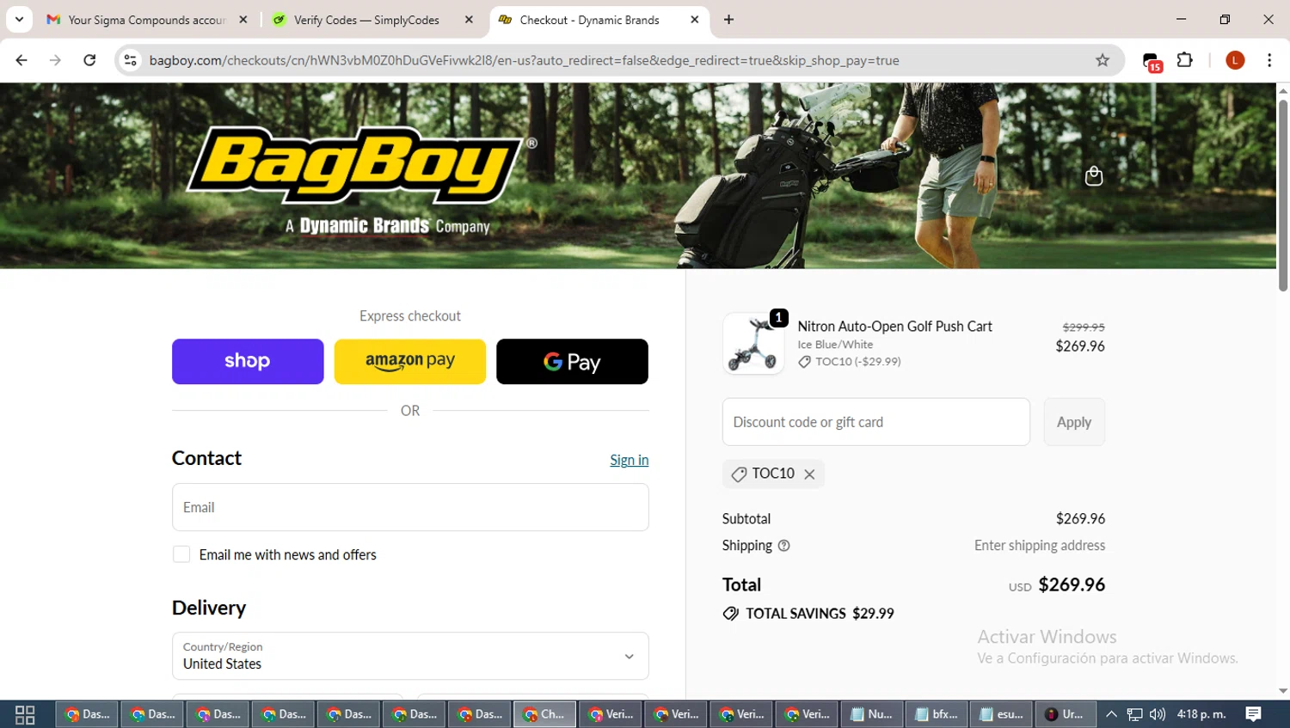Open a new browser tab
Screen dimensions: 1290x728
[x=728, y=20]
